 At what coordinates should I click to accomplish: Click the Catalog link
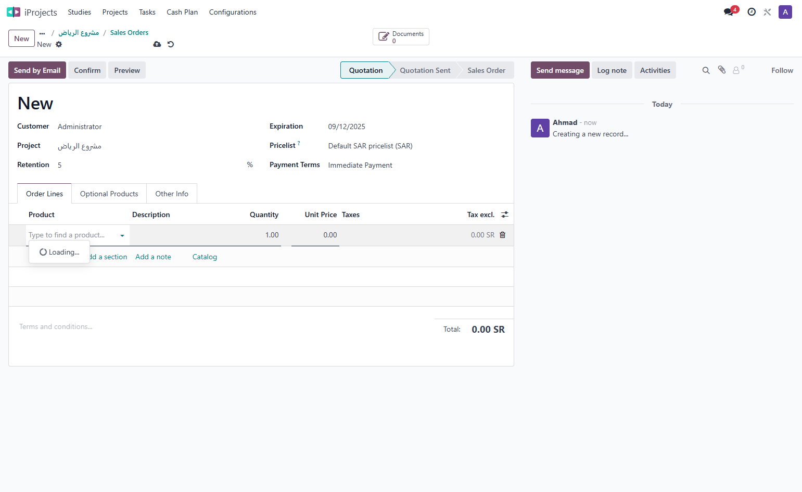(205, 257)
